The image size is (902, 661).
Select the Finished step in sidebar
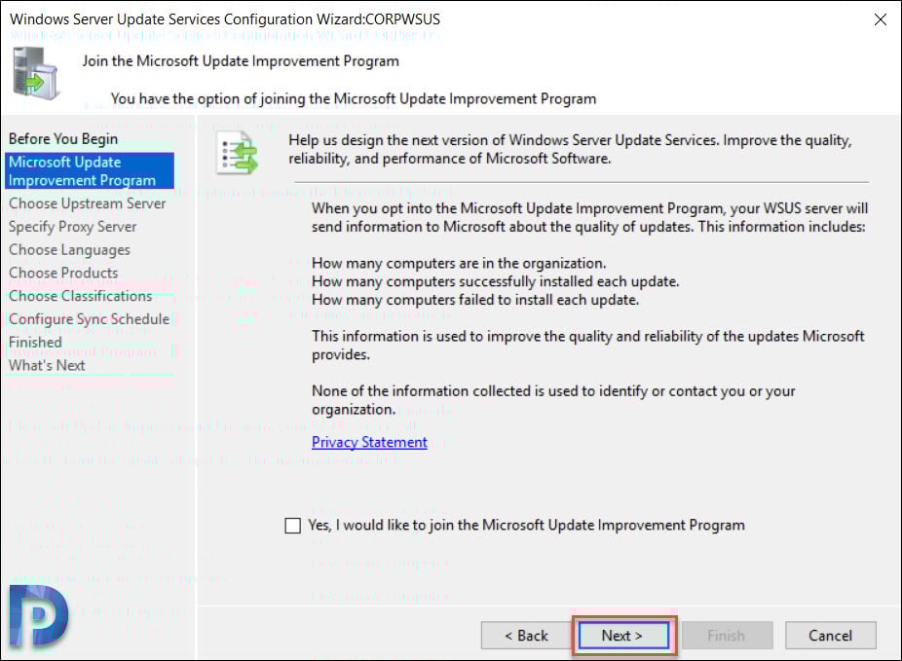pyautogui.click(x=35, y=342)
